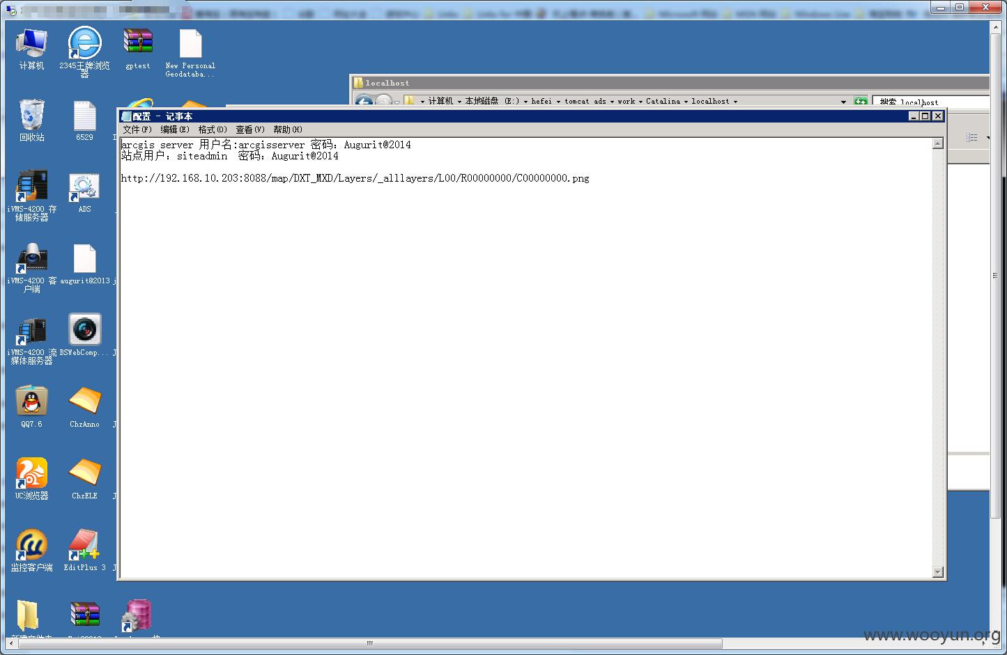1007x655 pixels.
Task: Click the remote session horizontal scrollbar thumb
Action: click(x=370, y=643)
